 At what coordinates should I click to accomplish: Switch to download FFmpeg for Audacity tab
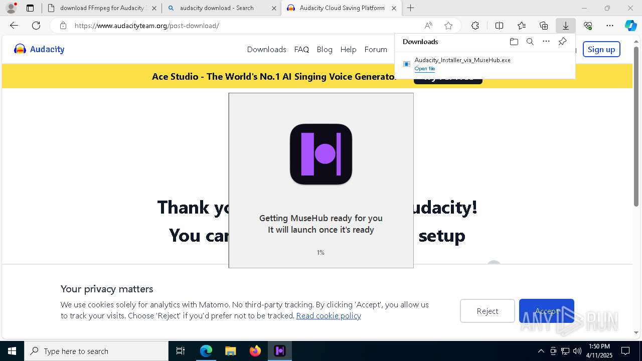click(102, 8)
